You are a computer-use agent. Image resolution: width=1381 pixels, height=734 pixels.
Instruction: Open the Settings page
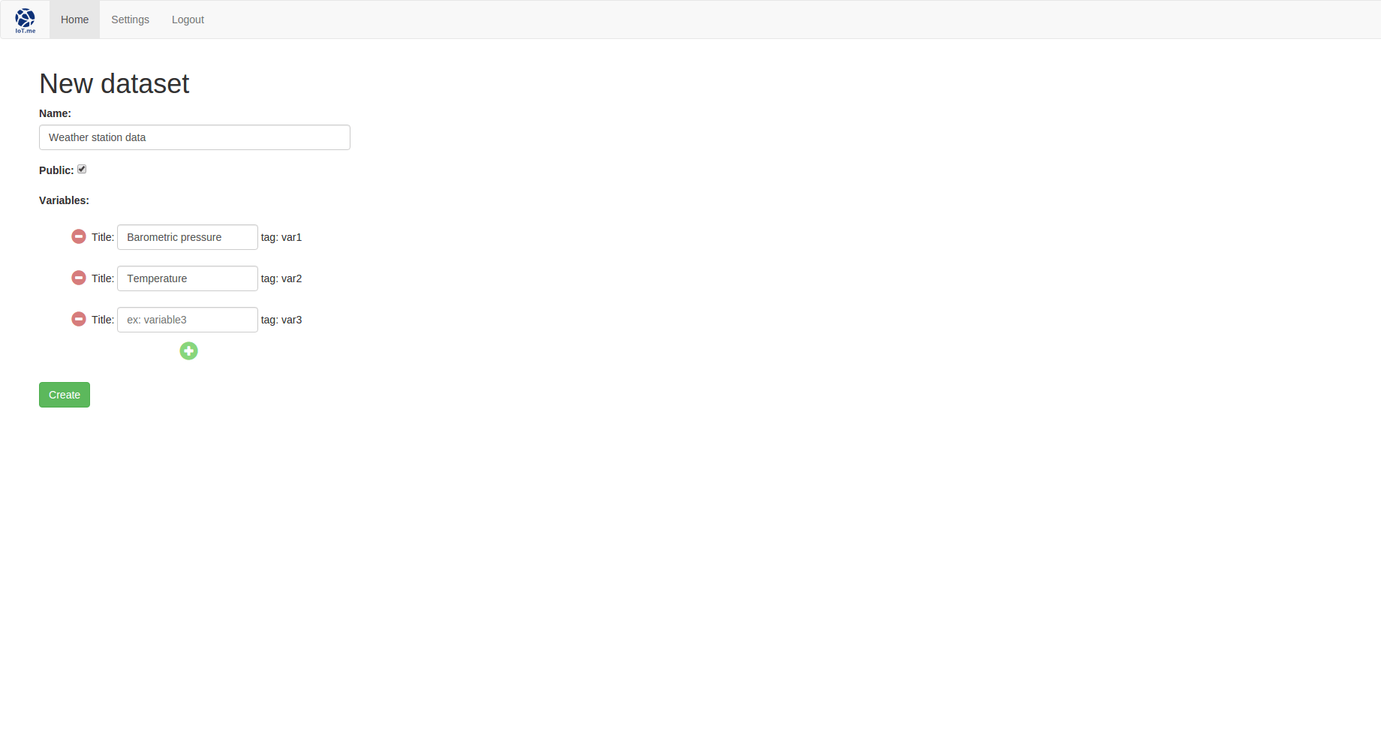(x=130, y=20)
